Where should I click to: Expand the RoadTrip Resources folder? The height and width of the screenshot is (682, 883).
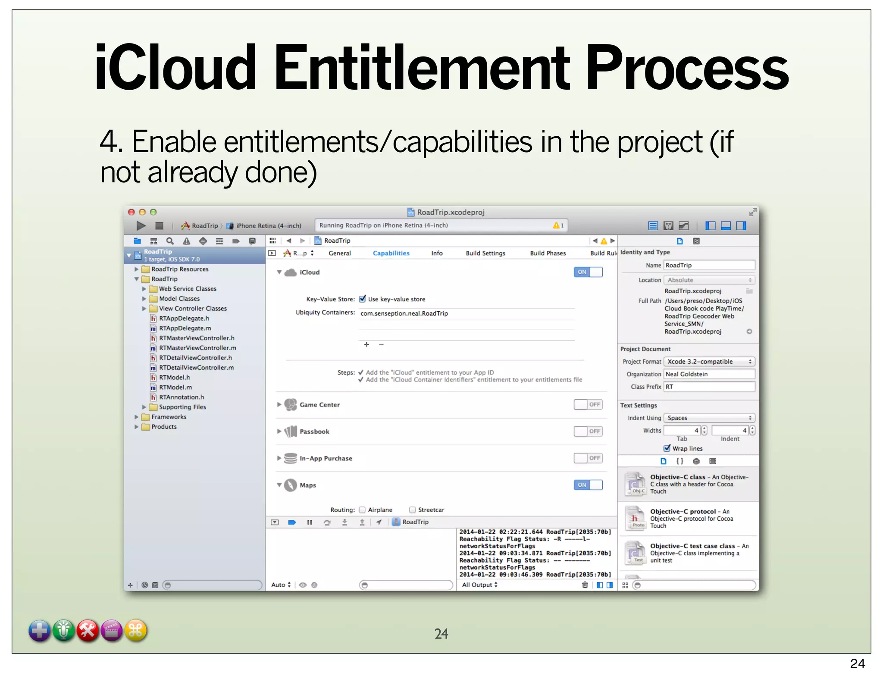[x=137, y=269]
